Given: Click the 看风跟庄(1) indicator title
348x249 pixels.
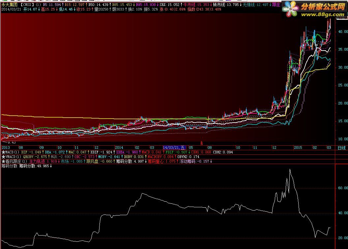Looking at the screenshot, I should point(16,161).
